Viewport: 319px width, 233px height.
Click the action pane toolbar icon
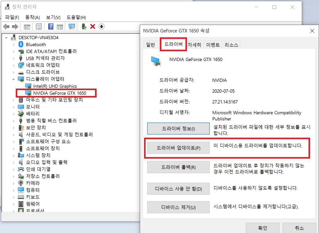[x=60, y=27]
